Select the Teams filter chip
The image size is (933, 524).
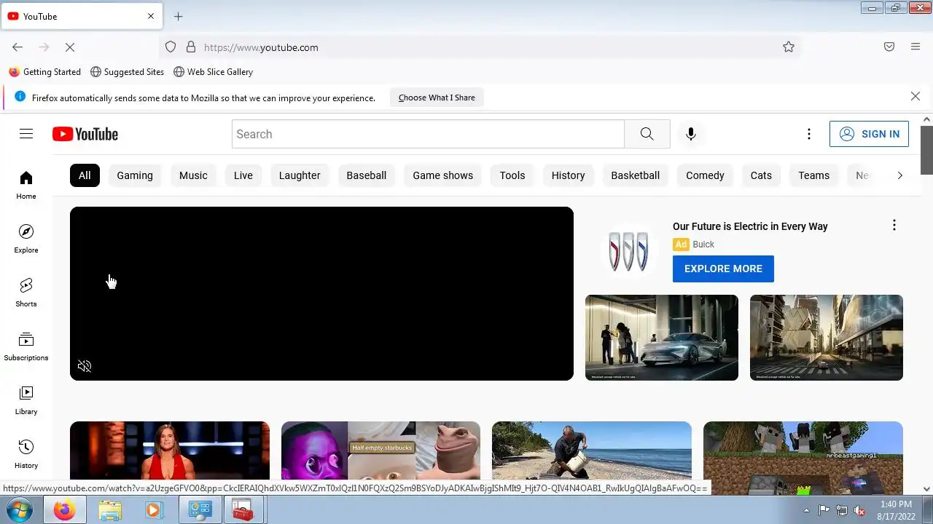(x=814, y=175)
